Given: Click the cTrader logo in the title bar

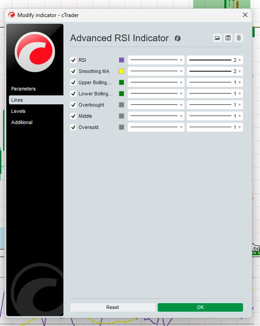Looking at the screenshot, I should (11, 15).
